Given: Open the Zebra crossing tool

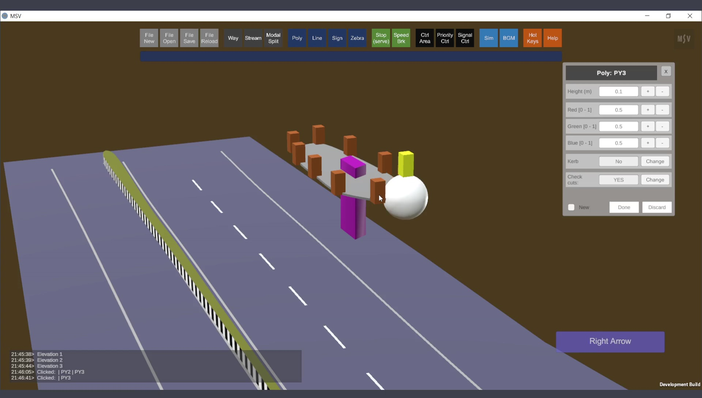Looking at the screenshot, I should click(357, 38).
